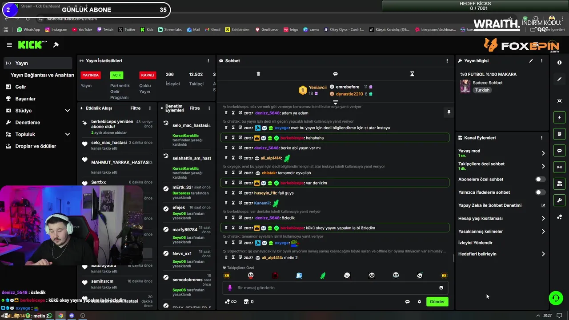The width and height of the screenshot is (569, 320).
Task: Open Filtre dropdown in Denetim Eylemleri
Action: pos(195,108)
